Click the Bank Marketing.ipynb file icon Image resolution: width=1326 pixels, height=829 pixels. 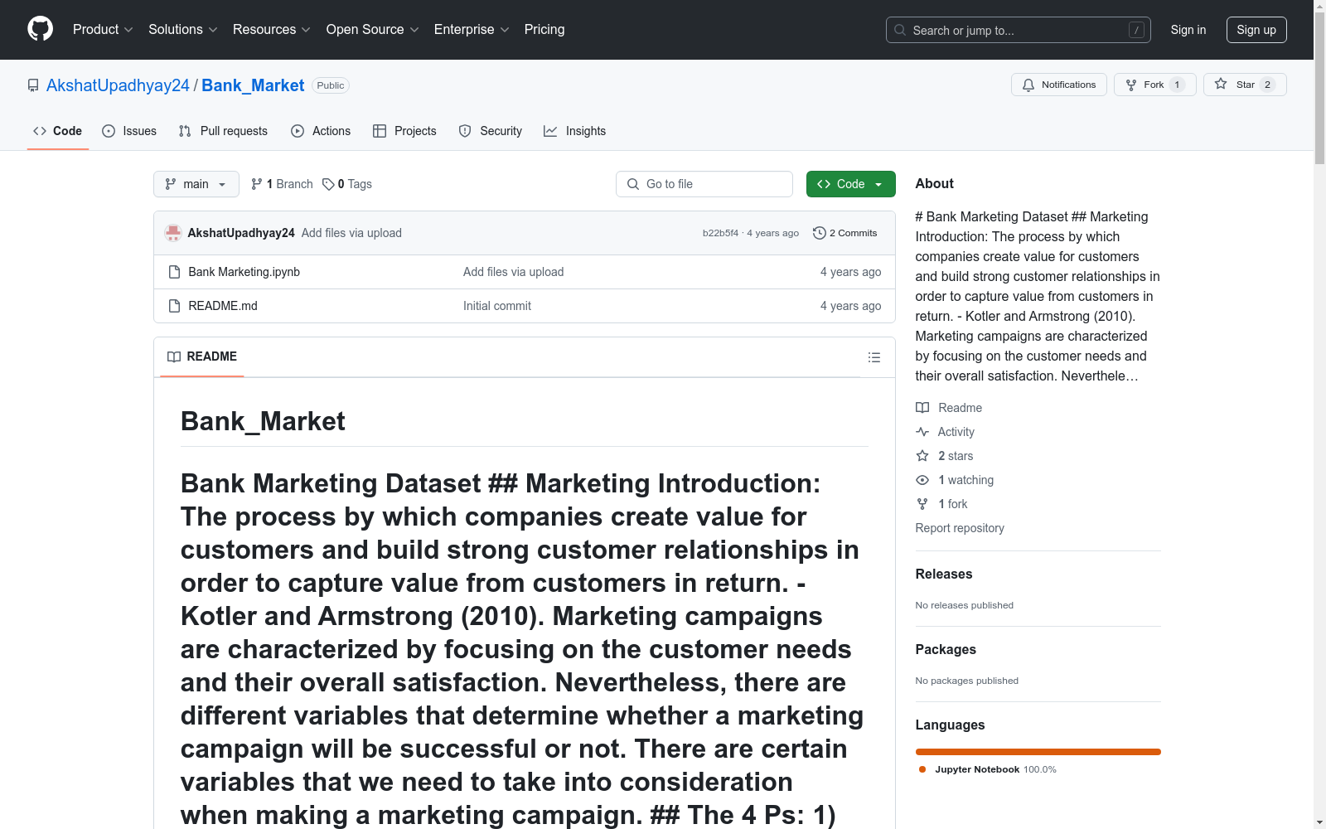click(174, 272)
